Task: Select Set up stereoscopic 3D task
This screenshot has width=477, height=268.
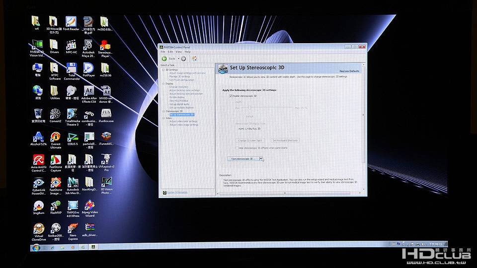Action: pyautogui.click(x=182, y=115)
